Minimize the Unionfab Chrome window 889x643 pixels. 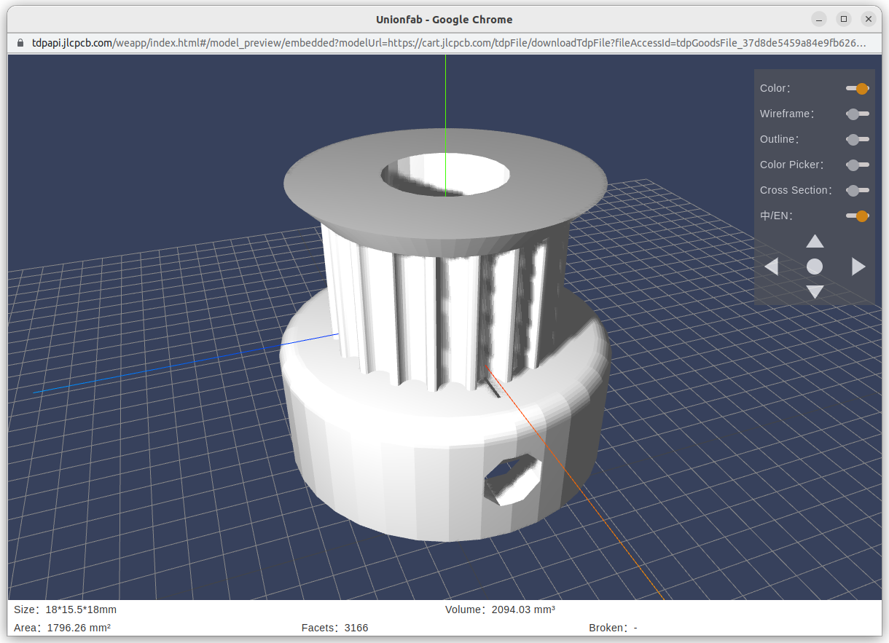pyautogui.click(x=819, y=19)
